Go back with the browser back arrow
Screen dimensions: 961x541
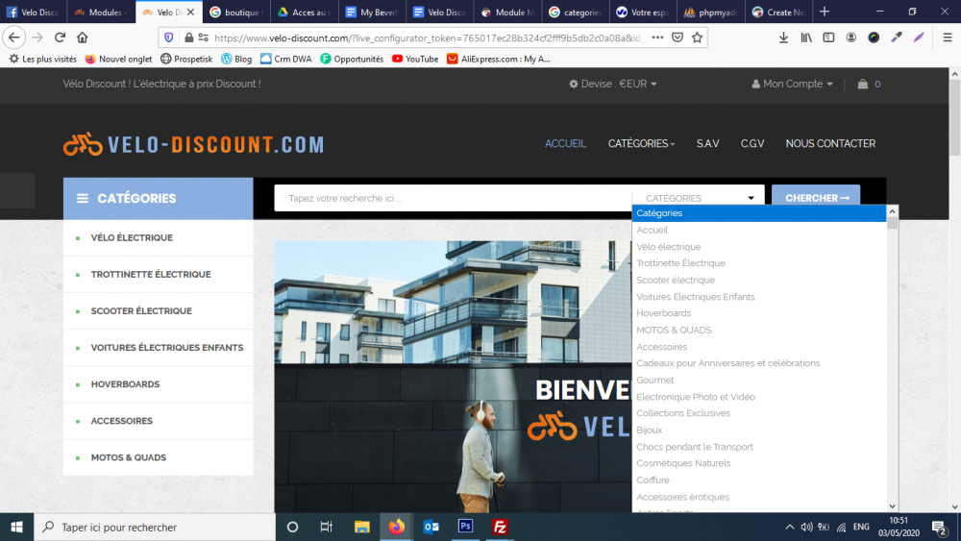pos(14,37)
